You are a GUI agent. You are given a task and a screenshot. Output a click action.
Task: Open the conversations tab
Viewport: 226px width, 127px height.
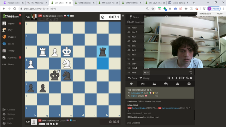(166, 84)
